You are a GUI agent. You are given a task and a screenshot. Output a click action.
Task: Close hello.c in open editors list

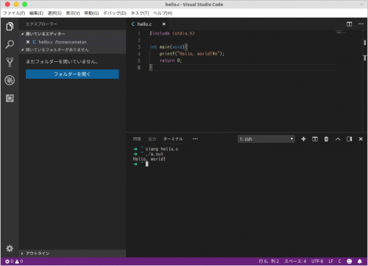tap(28, 42)
